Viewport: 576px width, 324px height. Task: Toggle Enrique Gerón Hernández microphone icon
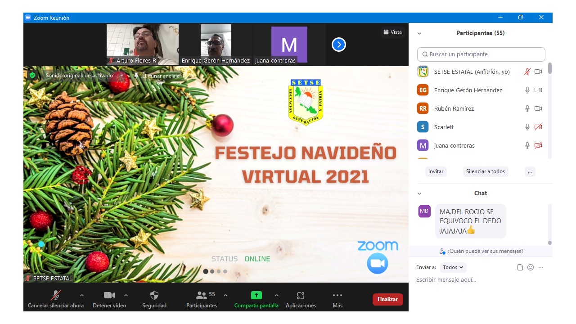pyautogui.click(x=527, y=90)
